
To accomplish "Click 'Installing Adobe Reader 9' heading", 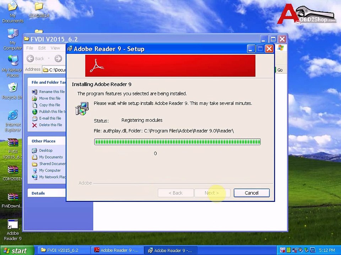I will coord(102,84).
